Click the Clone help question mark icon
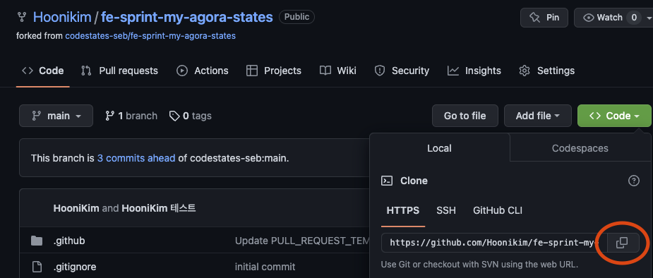Screen dimensions: 653x278 click(633, 181)
